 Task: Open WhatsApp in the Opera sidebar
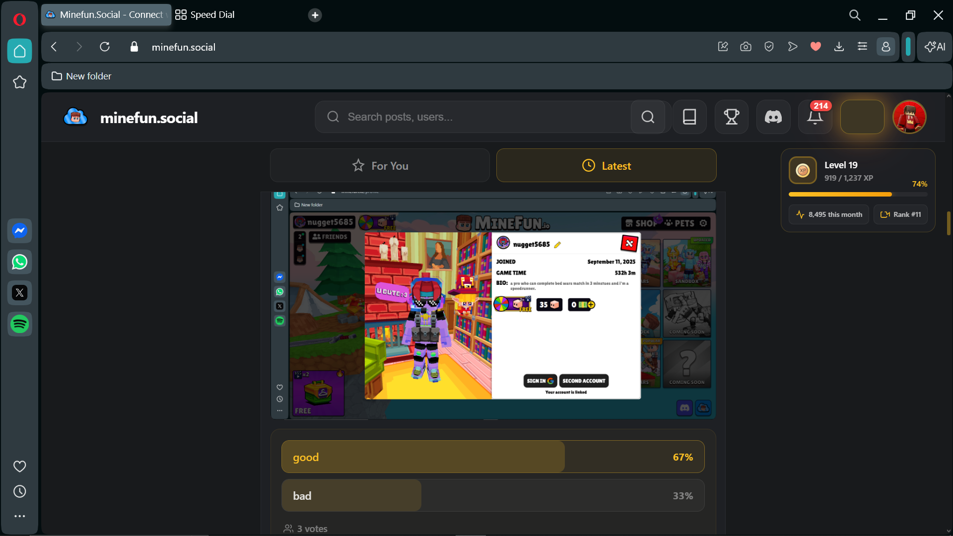pos(19,262)
